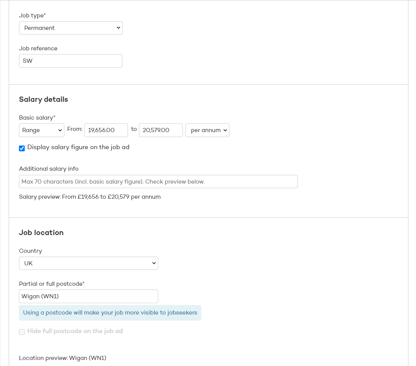Click the salary field showing 20,579.00
This screenshot has height=366, width=416.
(x=160, y=130)
